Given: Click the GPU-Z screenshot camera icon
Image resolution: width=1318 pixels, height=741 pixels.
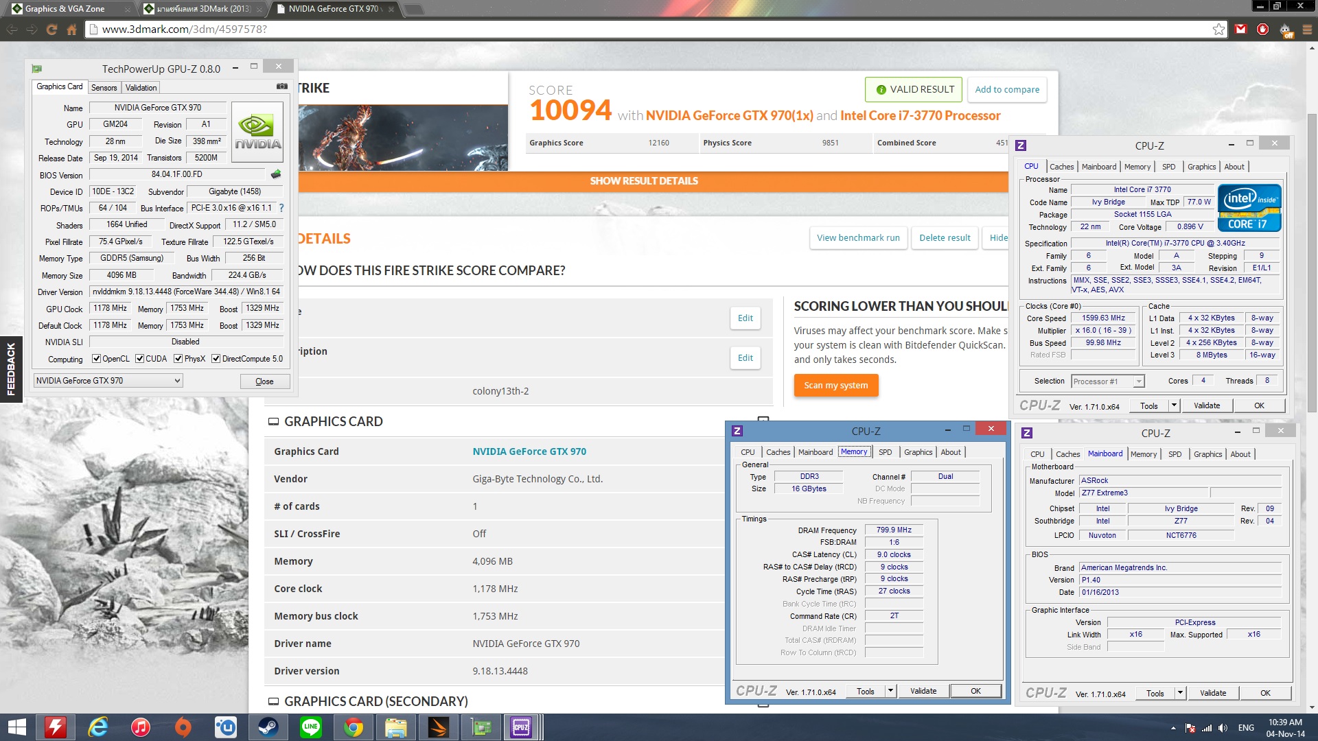Looking at the screenshot, I should 282,86.
